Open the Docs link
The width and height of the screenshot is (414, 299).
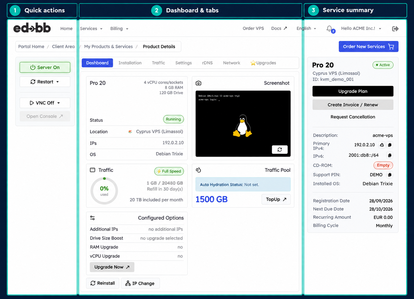click(x=279, y=28)
